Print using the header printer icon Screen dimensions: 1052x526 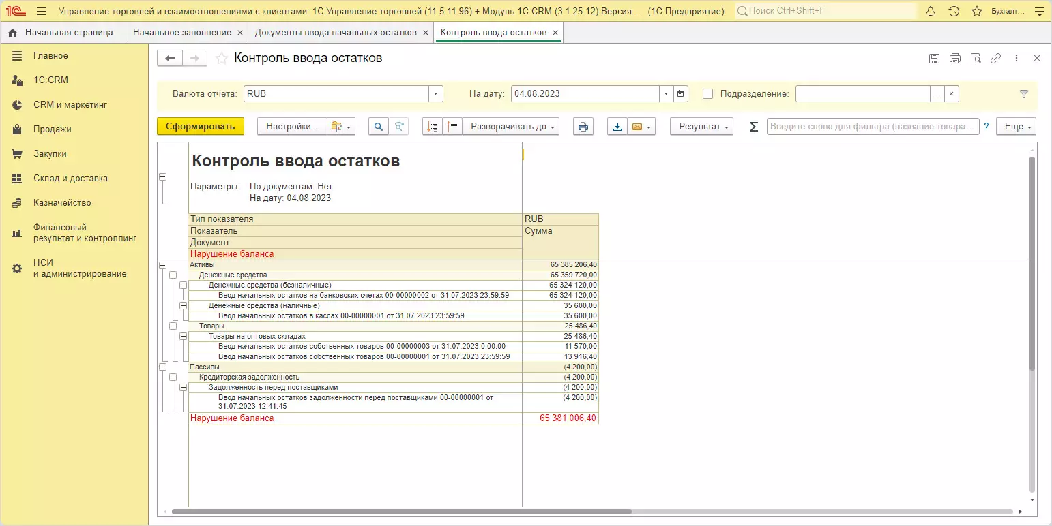[955, 59]
